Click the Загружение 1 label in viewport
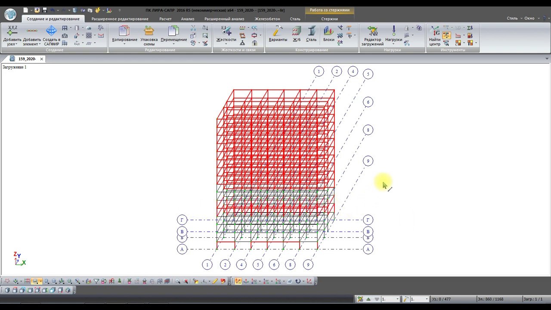The height and width of the screenshot is (310, 551). point(15,67)
